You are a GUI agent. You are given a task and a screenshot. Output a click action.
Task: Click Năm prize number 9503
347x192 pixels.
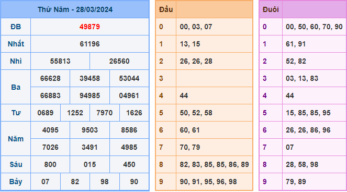(x=89, y=130)
